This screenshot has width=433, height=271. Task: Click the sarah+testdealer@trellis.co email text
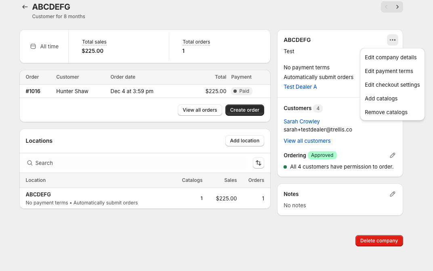point(318,129)
